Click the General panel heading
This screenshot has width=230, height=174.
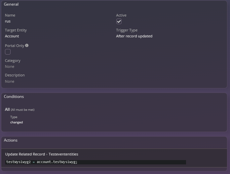[11, 4]
